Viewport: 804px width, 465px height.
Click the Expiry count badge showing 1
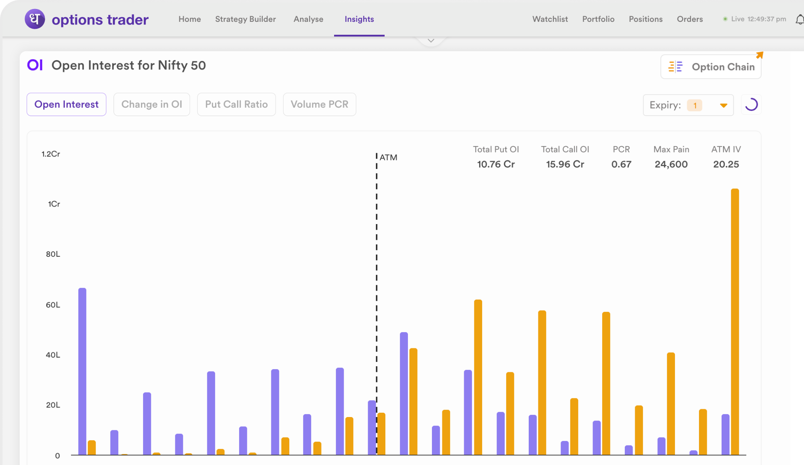[x=694, y=105]
